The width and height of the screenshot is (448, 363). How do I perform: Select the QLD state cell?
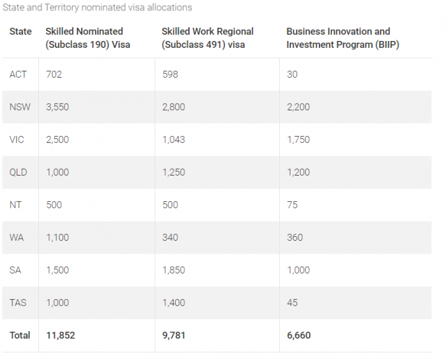pos(19,172)
